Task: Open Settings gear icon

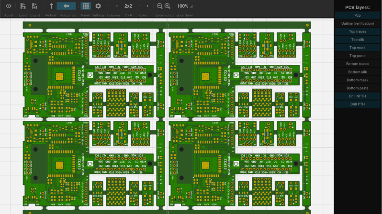Action: coord(98,6)
